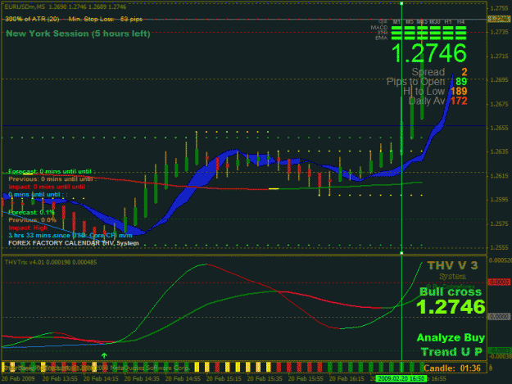The image size is (512, 384).
Task: Click the red level tag on indicator axis
Action: click(499, 282)
